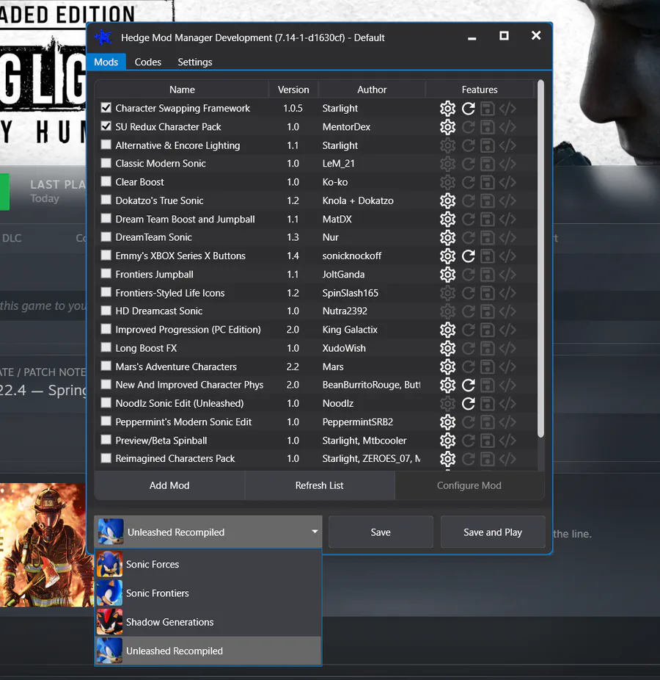Open config gear for Dokatzo's True Sonic

point(447,200)
